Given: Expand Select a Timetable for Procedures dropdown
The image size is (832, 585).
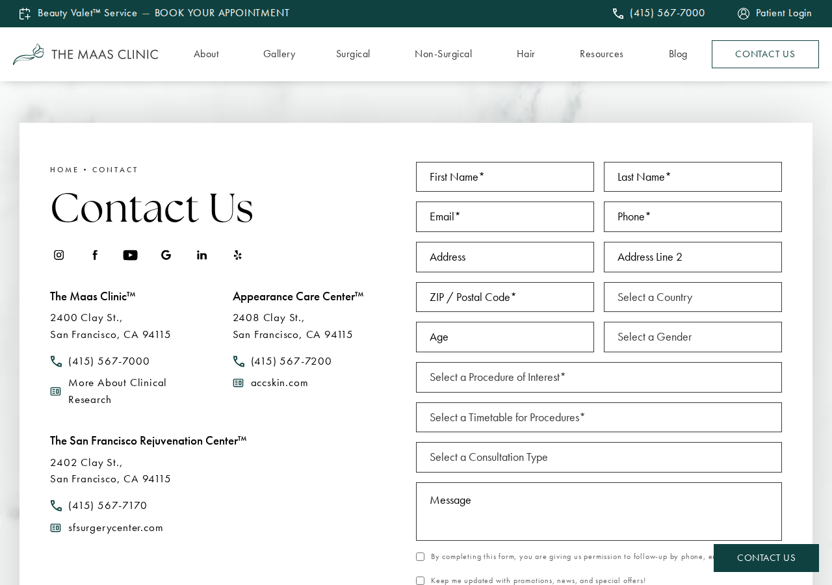Looking at the screenshot, I should 599,417.
